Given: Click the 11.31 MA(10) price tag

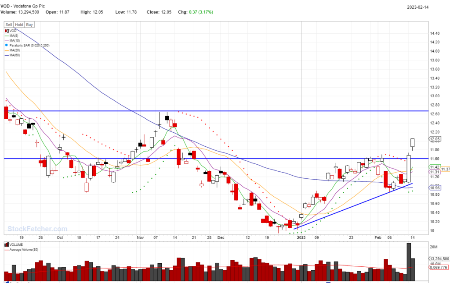Looking at the screenshot, I should point(435,172).
